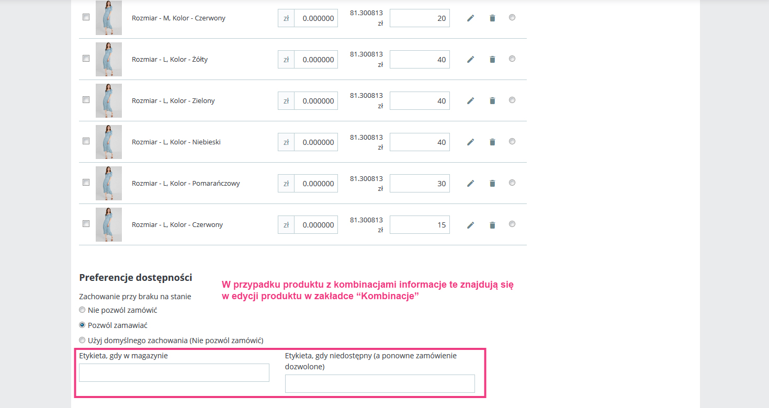Click quantity field showing 15

click(x=420, y=225)
